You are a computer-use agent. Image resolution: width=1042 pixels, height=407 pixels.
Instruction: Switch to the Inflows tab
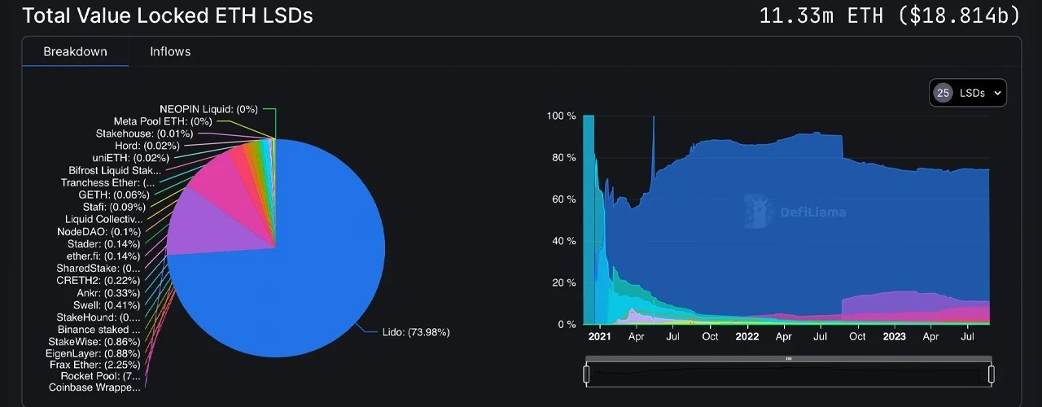point(170,51)
